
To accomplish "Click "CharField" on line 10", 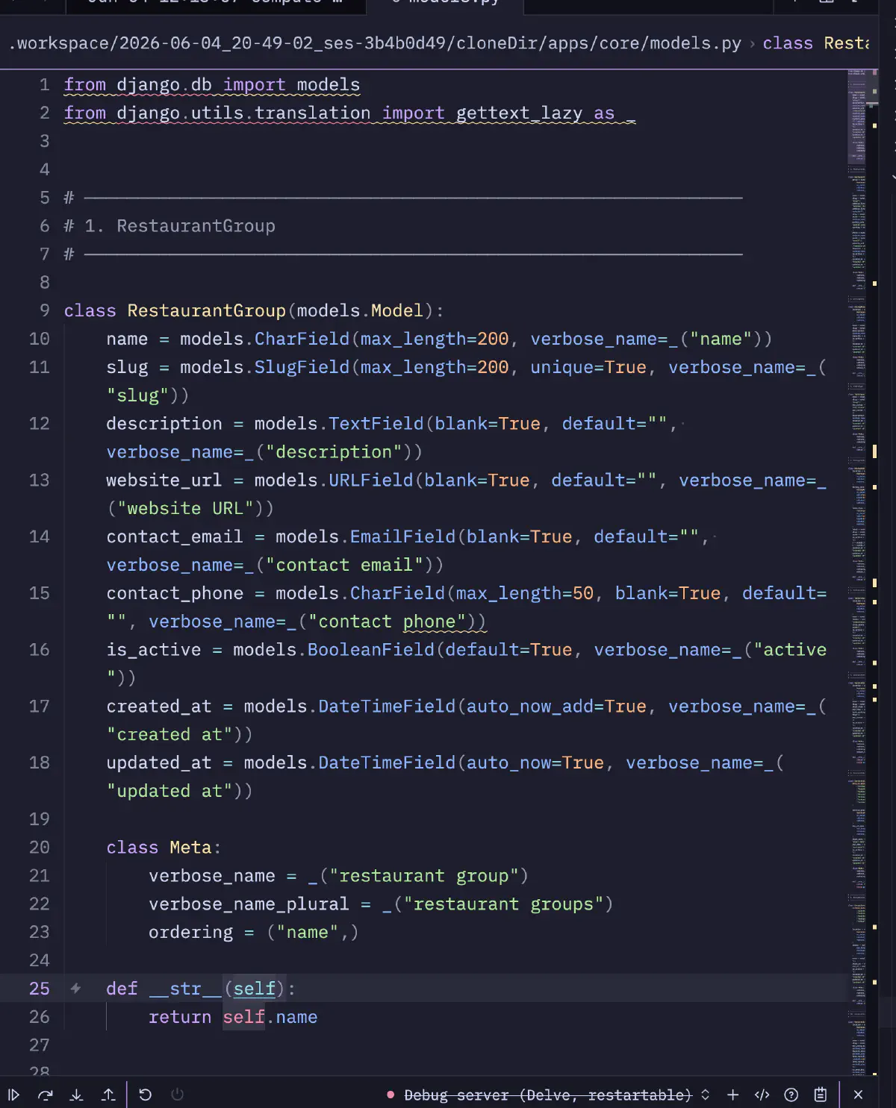I will (302, 339).
